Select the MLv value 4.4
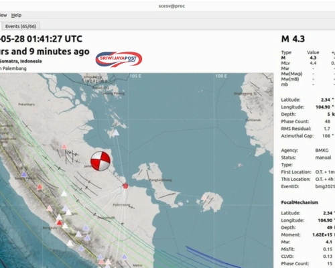335x268 pixels. [313, 63]
